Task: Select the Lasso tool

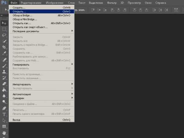Action: [4, 35]
